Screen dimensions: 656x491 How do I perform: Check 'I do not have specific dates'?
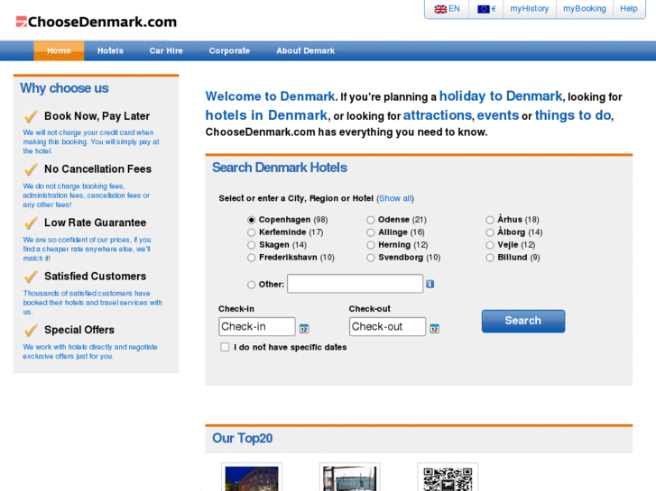225,347
